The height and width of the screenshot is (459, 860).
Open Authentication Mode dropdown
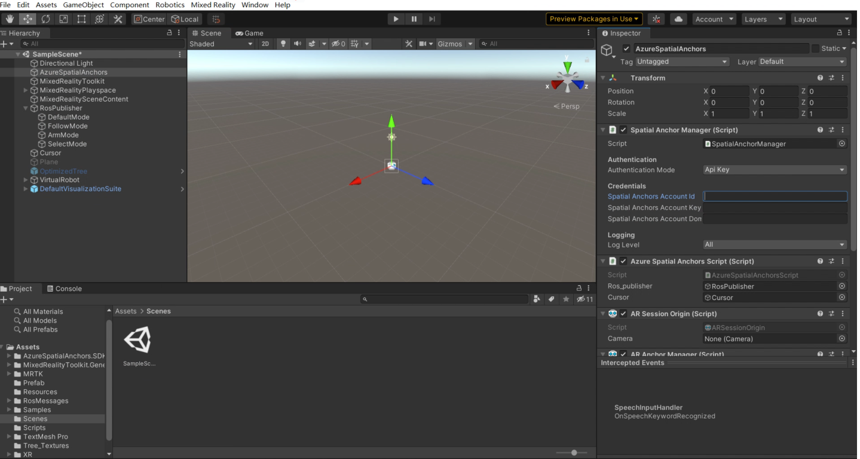(x=775, y=170)
